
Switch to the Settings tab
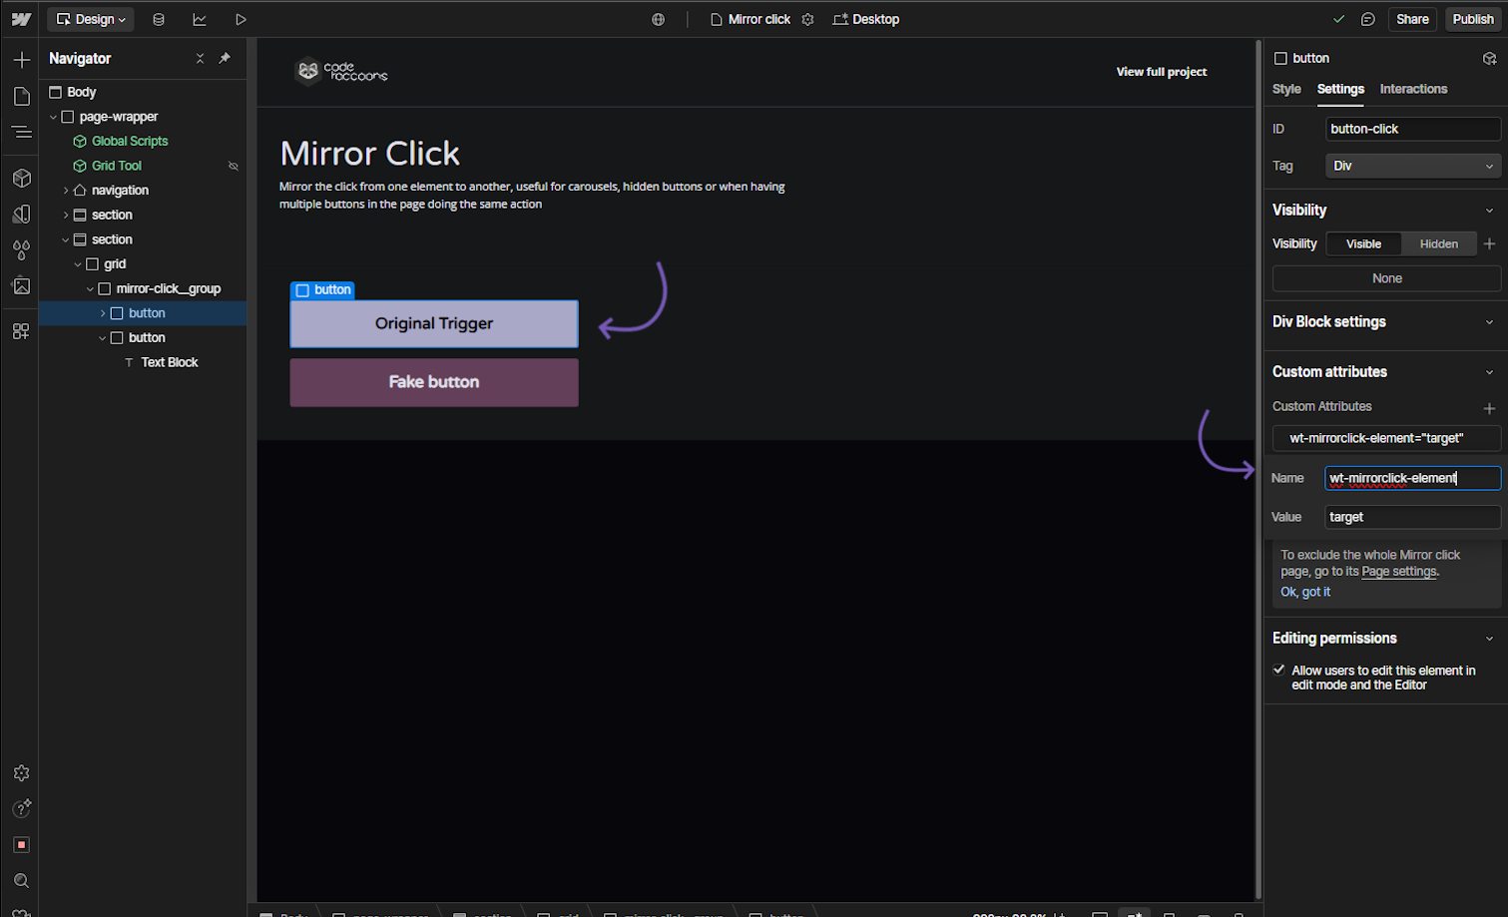(1340, 89)
